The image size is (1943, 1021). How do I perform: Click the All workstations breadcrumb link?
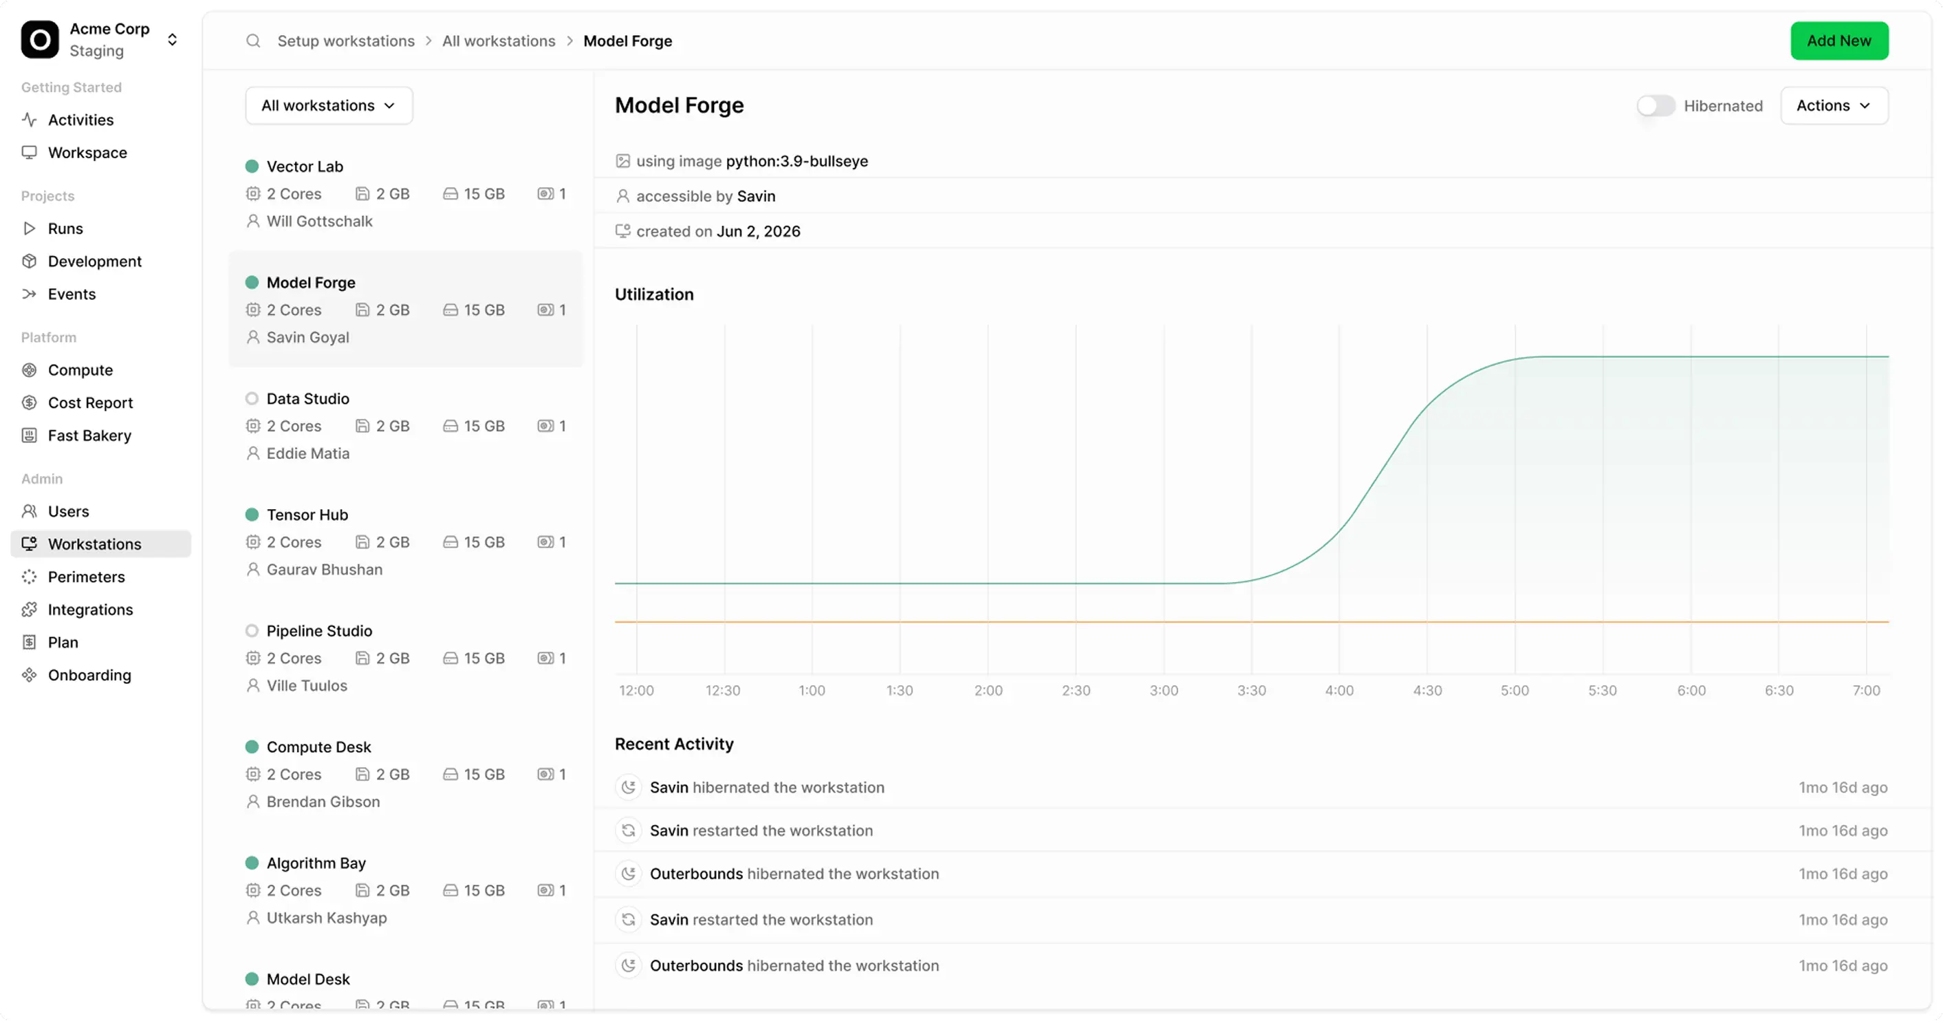499,41
